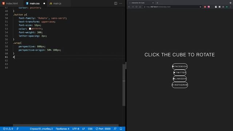
Task: Change the CSS language mode
Action: pyautogui.click(x=90, y=129)
